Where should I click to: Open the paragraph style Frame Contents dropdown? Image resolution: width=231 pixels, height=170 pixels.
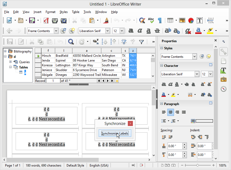tap(56, 31)
